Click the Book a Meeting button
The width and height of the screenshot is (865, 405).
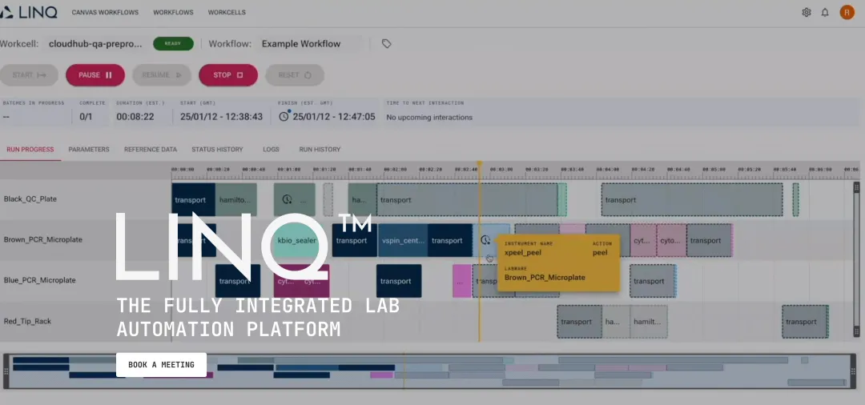pyautogui.click(x=161, y=365)
